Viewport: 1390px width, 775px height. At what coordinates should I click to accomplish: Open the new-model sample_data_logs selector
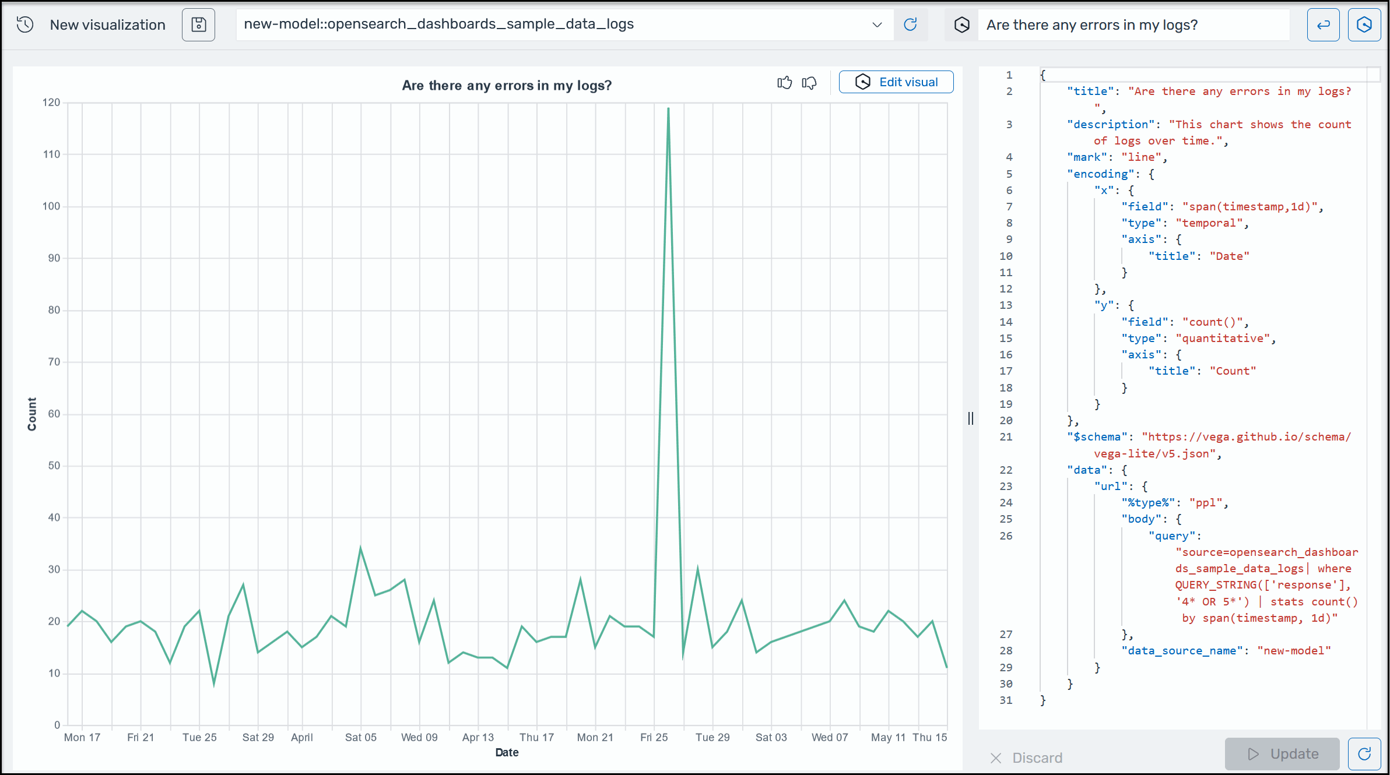click(x=525, y=24)
